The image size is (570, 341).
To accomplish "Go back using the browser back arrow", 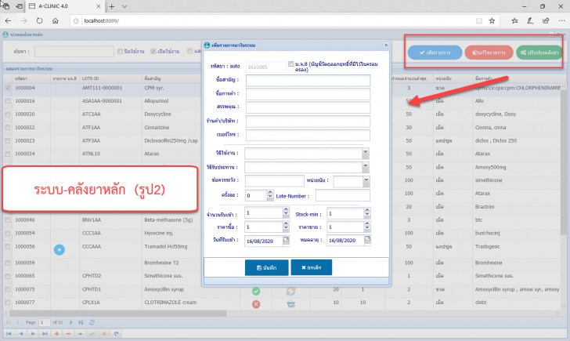I will [x=8, y=20].
